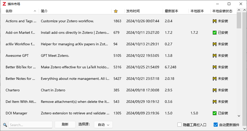Screen dimensions: 247x131
Task: Select the DOI Manager plugin name
Action: [x=16, y=113]
